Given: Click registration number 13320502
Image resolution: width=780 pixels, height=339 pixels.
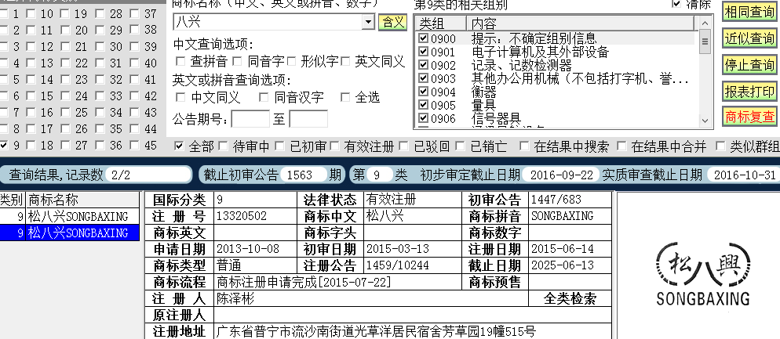Looking at the screenshot, I should [241, 216].
